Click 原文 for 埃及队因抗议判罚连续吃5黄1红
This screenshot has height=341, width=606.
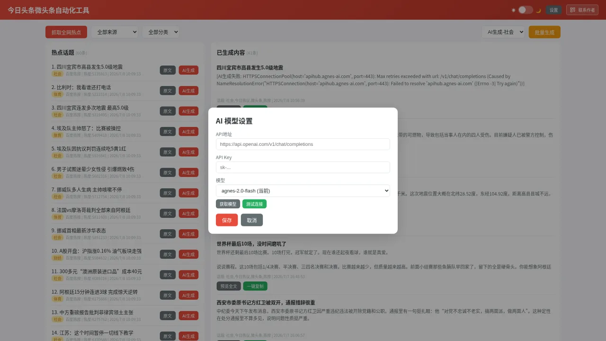(168, 152)
